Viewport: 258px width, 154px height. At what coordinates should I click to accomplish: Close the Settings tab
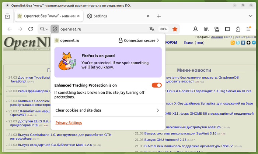148,16
